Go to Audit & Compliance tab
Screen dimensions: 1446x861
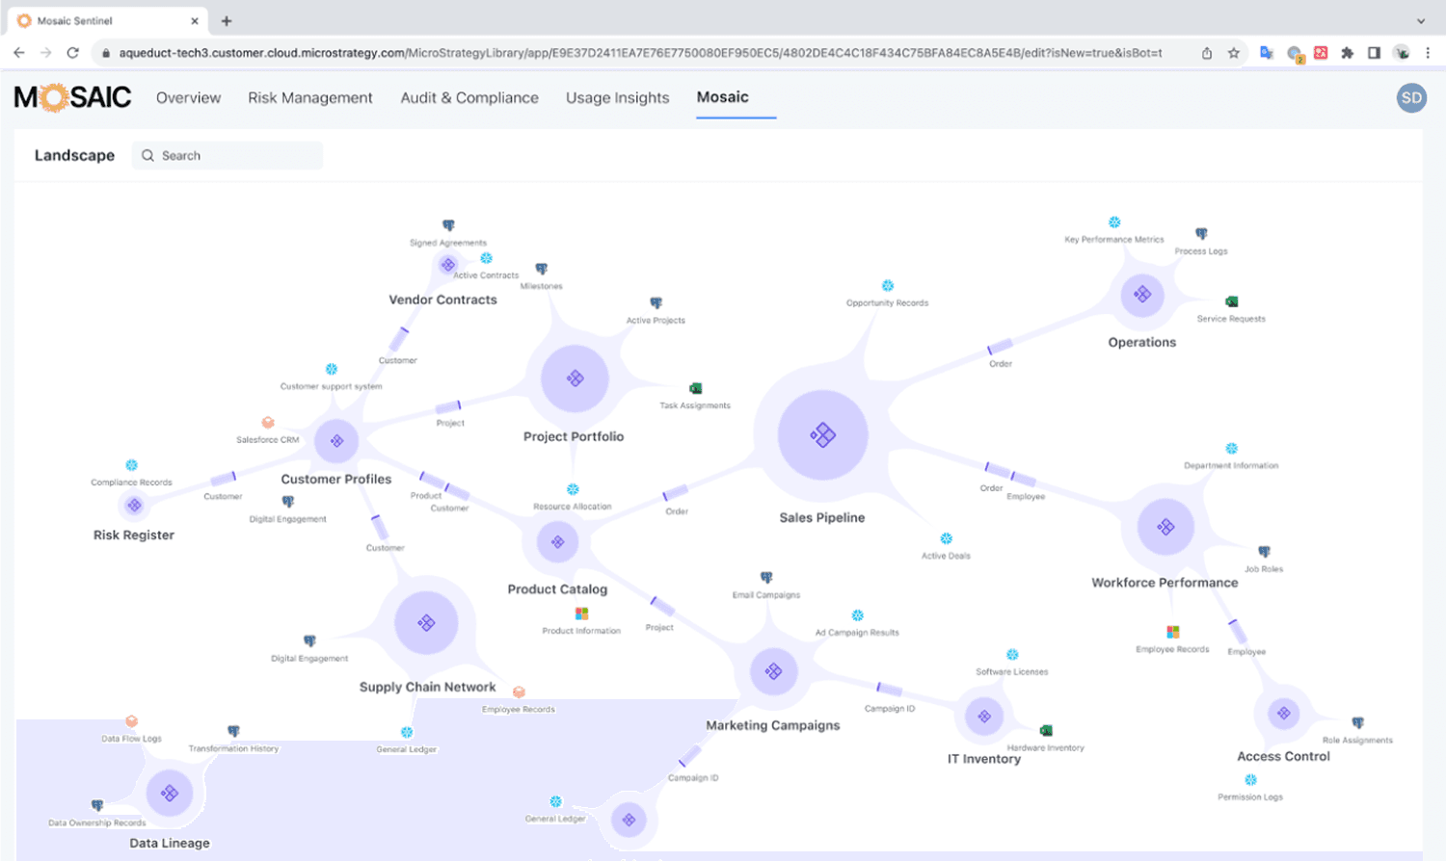click(469, 97)
